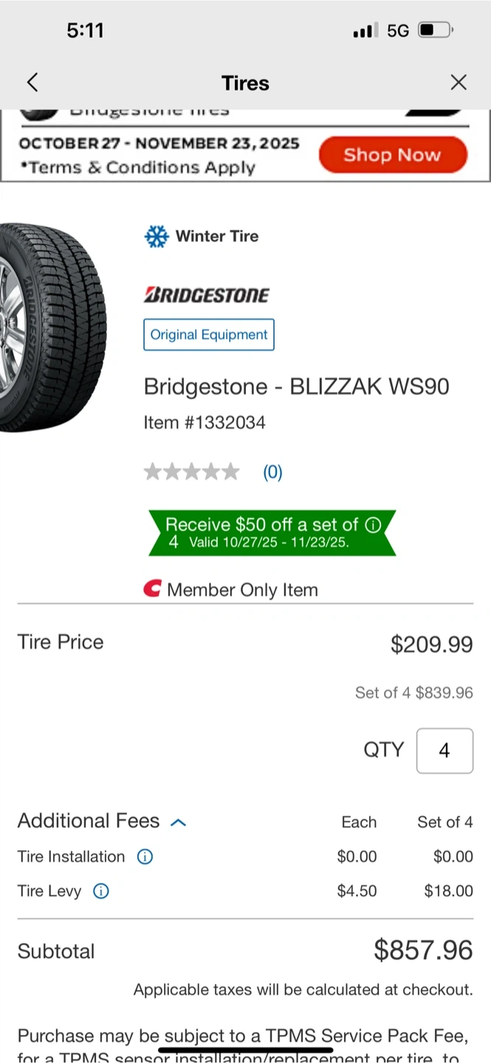
Task: Tap the Winter Tire snowflake icon
Action: [157, 236]
